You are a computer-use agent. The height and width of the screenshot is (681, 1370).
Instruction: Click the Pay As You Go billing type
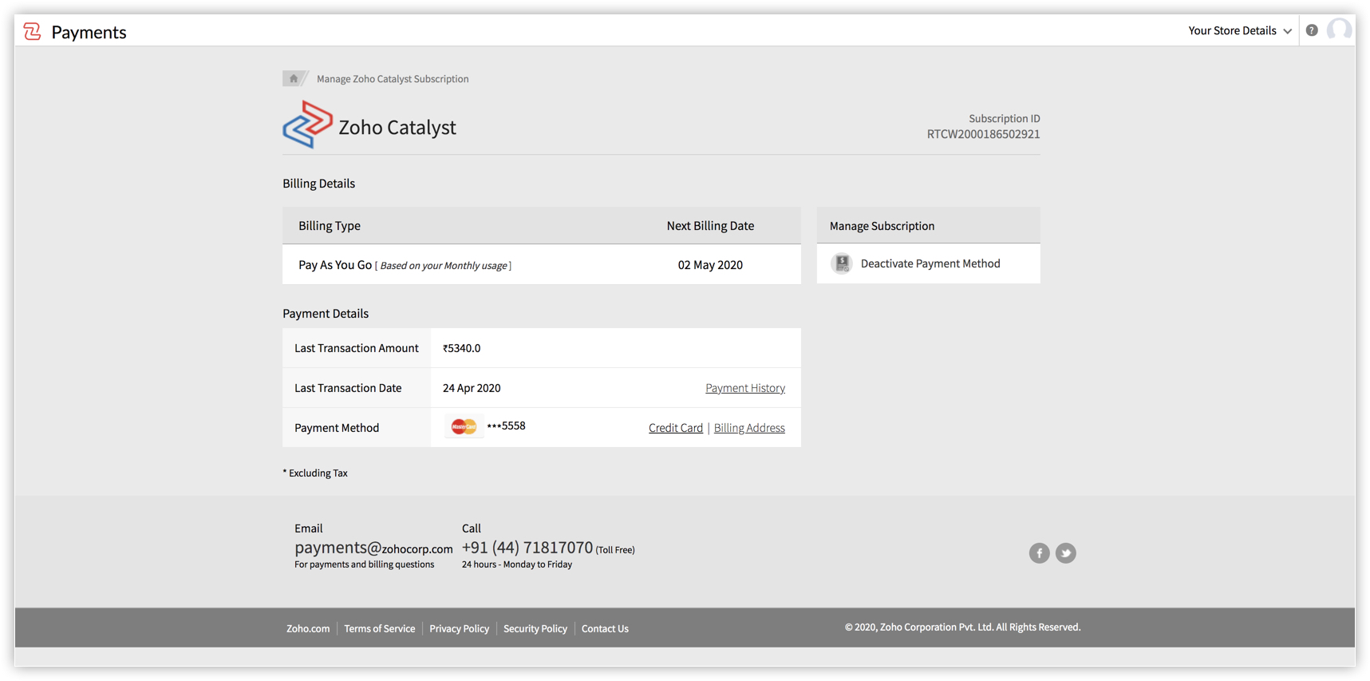tap(335, 265)
